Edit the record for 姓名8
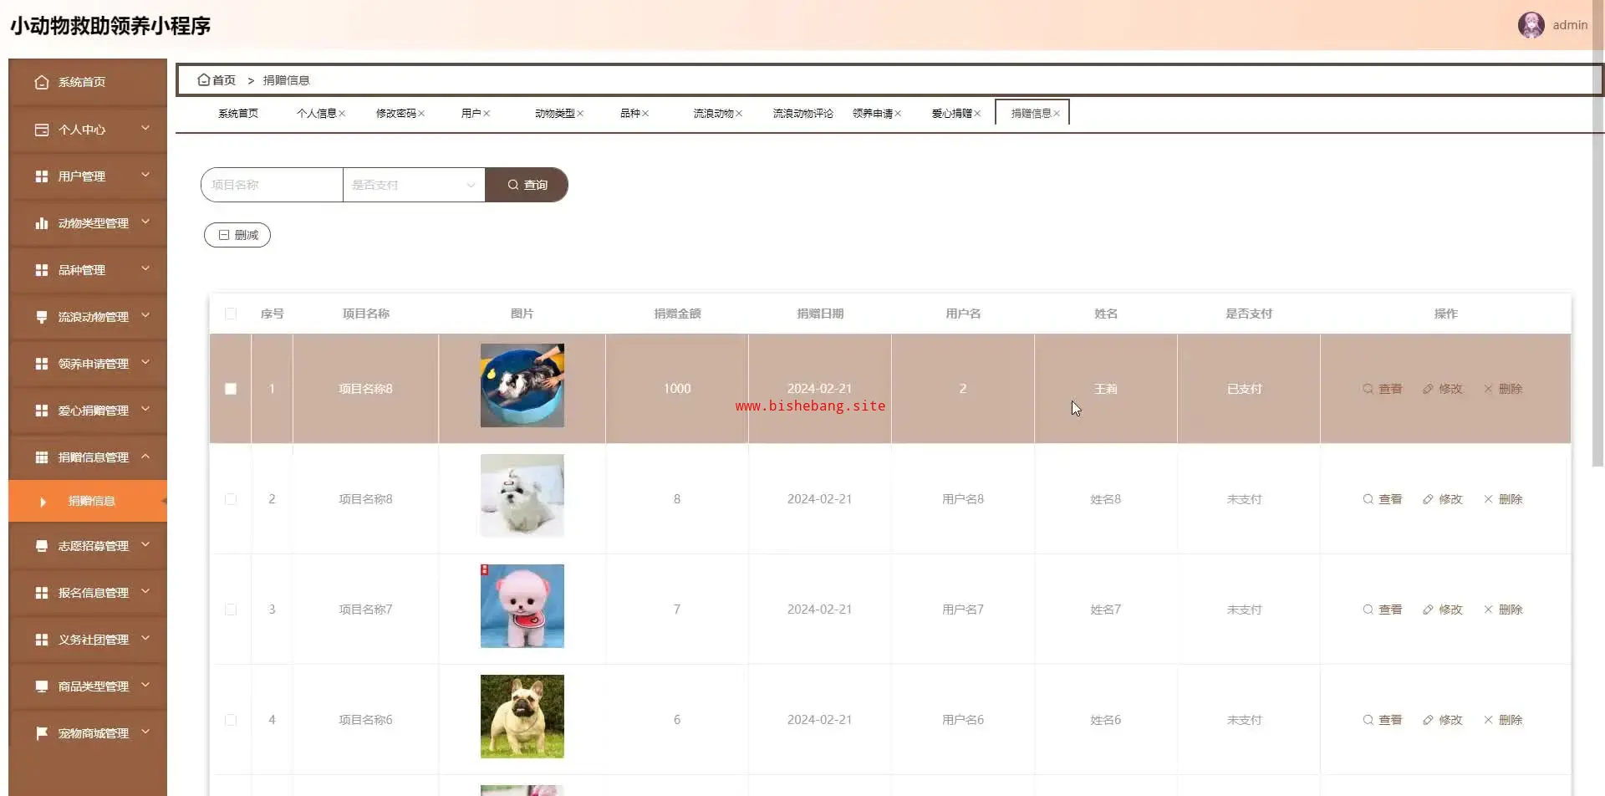Screen dimensions: 1605x796 pyautogui.click(x=1443, y=499)
